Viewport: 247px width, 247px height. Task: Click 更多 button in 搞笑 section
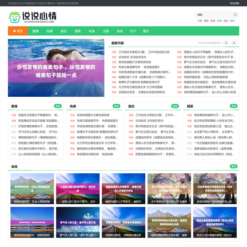point(233,106)
